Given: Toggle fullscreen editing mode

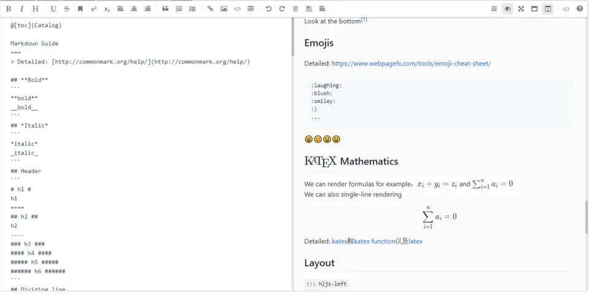Looking at the screenshot, I should pyautogui.click(x=521, y=9).
